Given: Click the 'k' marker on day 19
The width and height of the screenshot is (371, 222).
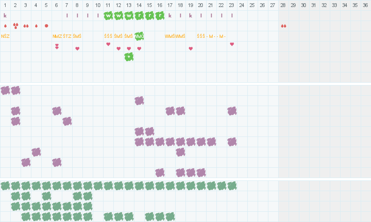Looking at the screenshot, I should [191, 15].
